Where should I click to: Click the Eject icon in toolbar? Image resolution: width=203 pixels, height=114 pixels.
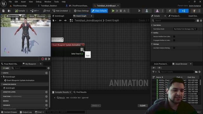[x=124, y=11]
